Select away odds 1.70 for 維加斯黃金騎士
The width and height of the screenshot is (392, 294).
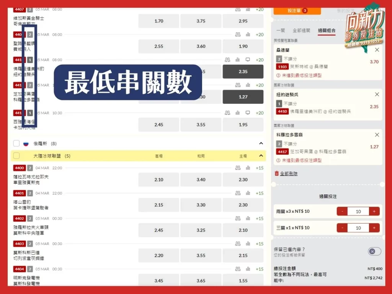159,21
